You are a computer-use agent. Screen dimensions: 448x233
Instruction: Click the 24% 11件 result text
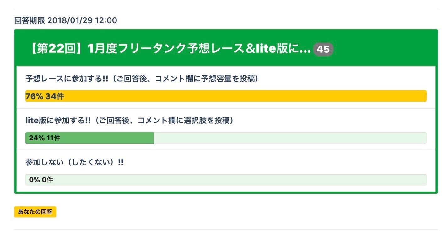(x=44, y=138)
